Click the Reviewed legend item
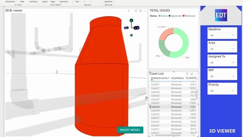This screenshot has width=243, height=137. tap(189, 16)
